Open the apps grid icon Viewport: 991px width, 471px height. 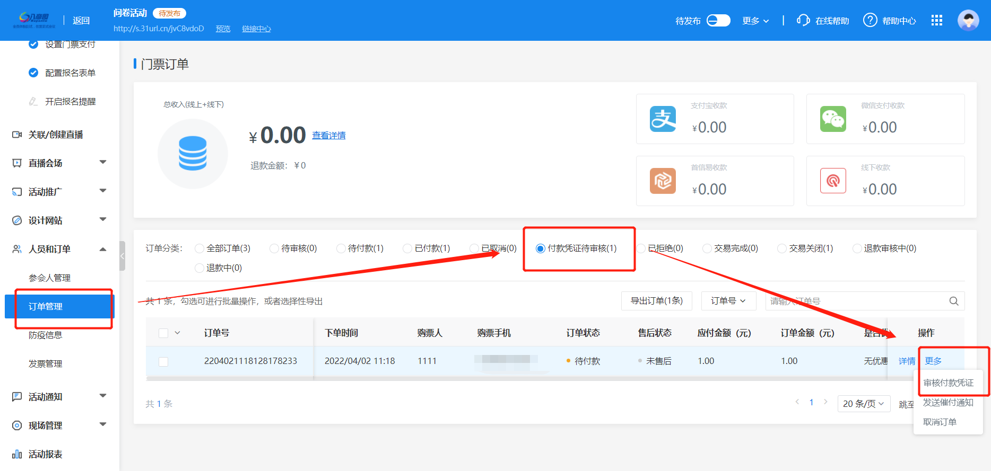tap(937, 20)
